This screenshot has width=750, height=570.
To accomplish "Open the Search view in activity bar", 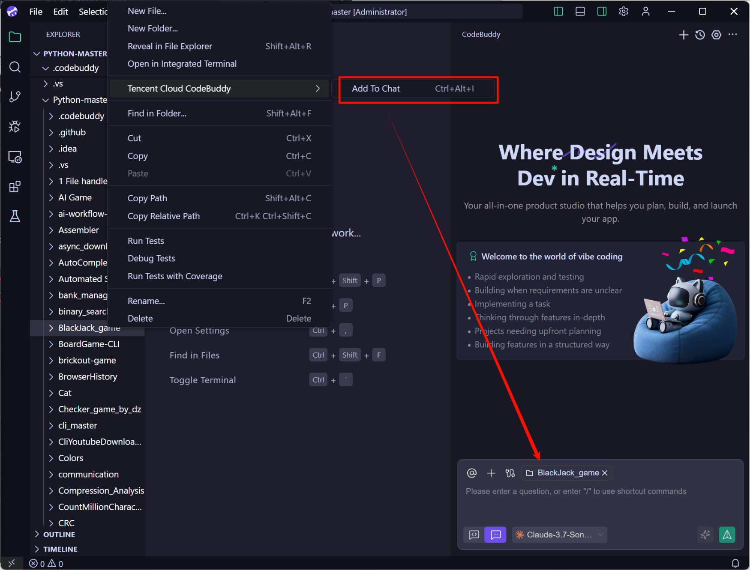I will tap(15, 67).
